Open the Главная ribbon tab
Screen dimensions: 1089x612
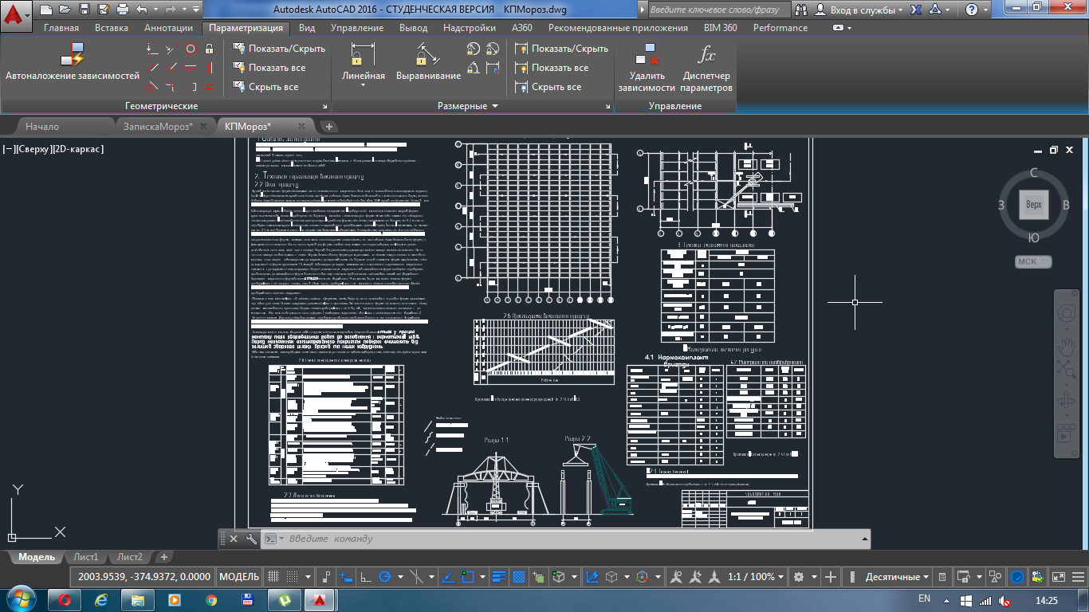pos(61,27)
